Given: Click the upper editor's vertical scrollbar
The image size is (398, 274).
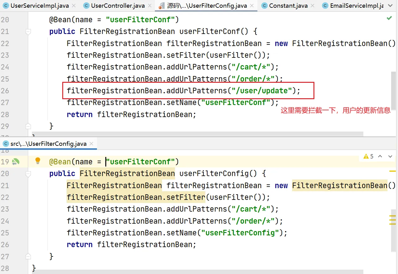Looking at the screenshot, I should point(393,91).
